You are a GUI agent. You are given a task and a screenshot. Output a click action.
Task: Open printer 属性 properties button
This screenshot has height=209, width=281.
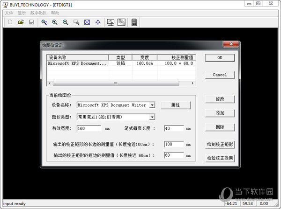[176, 105]
